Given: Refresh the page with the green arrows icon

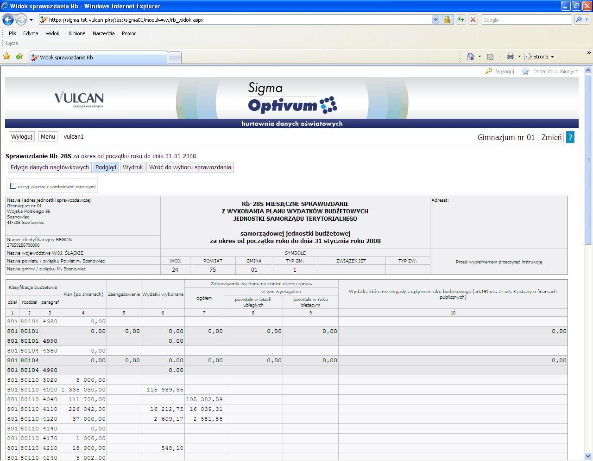Looking at the screenshot, I should 461,20.
